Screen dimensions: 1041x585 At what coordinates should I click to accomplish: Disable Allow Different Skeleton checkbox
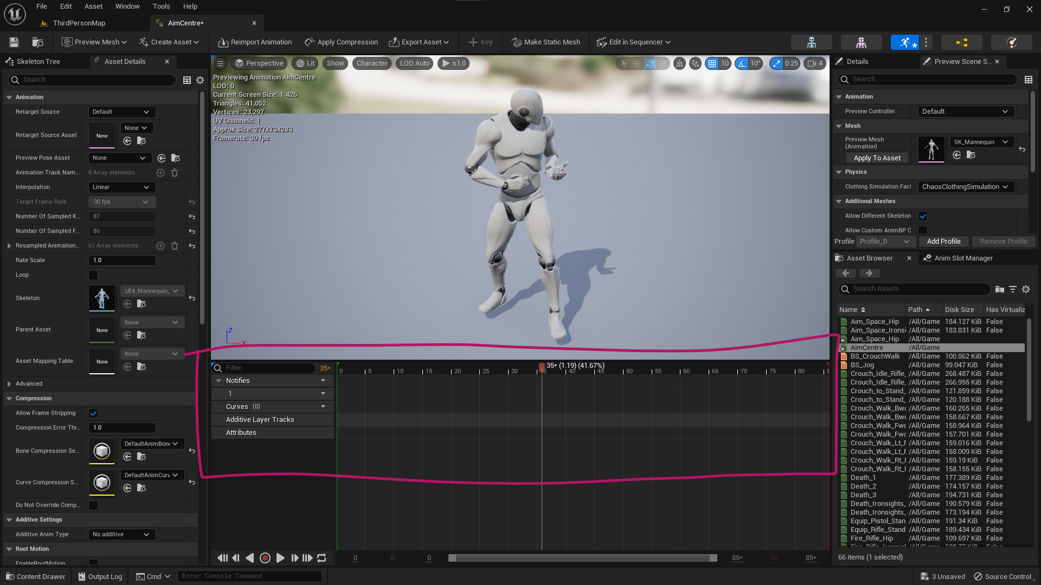coord(923,216)
